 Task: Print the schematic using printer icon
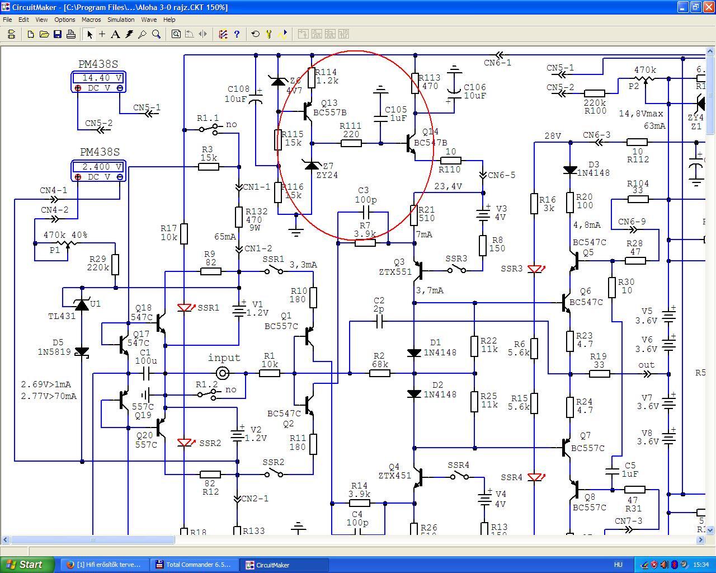71,34
